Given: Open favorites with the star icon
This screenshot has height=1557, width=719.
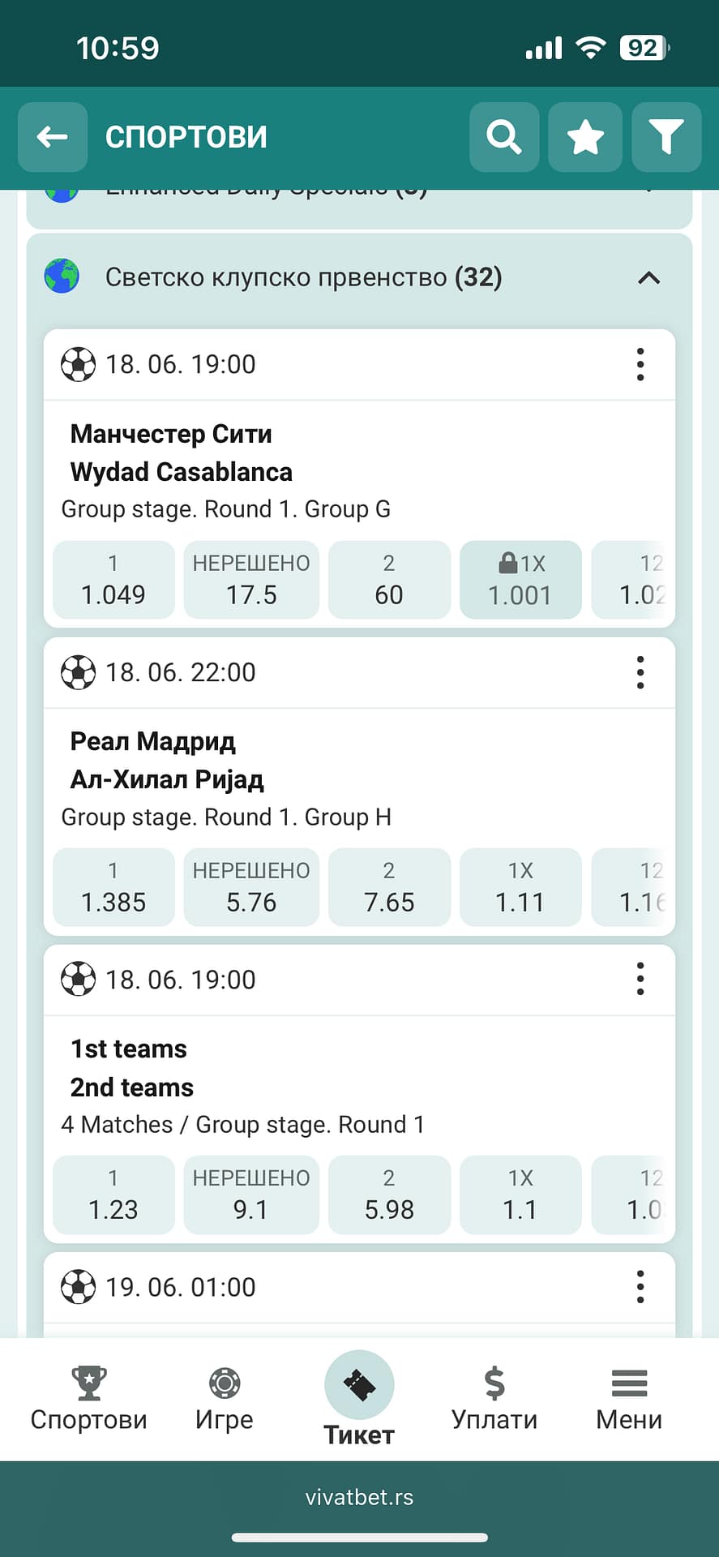Looking at the screenshot, I should (x=584, y=137).
